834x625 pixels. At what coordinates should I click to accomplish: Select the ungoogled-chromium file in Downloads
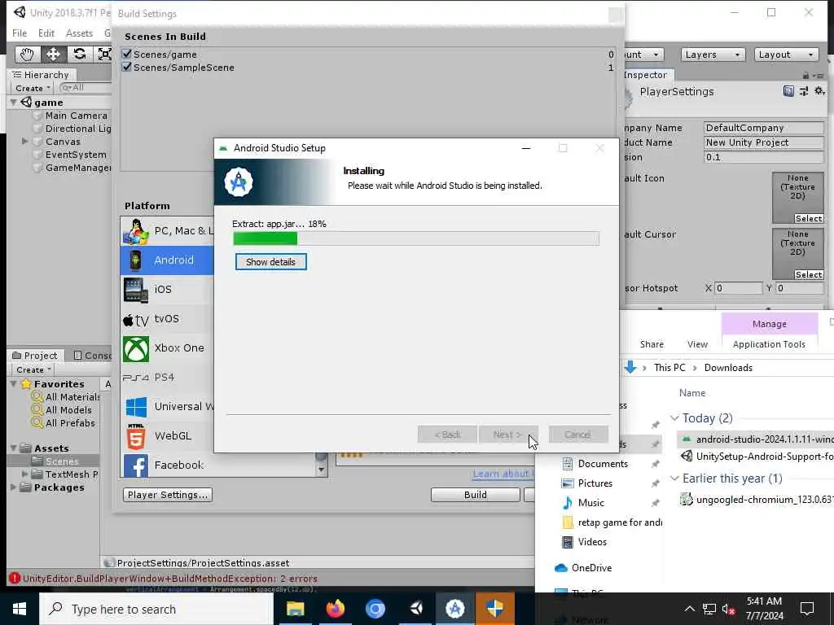pos(758,500)
